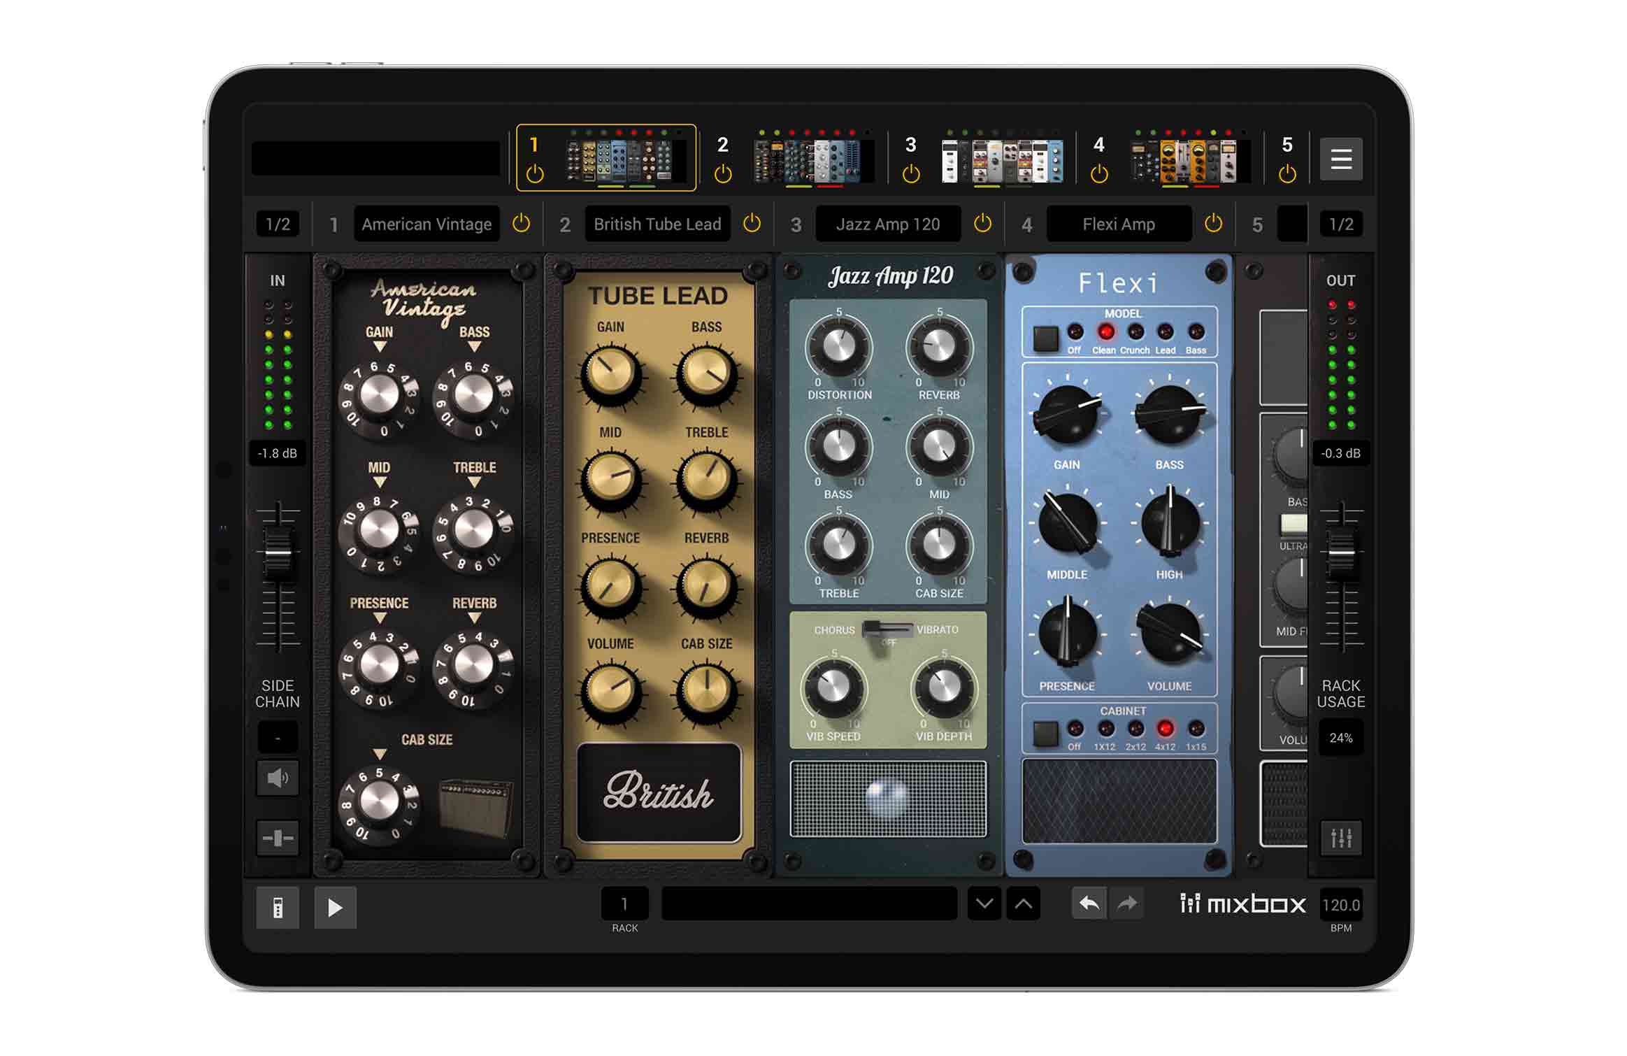
Task: Open Flexi Amp processor selector
Action: (x=1119, y=224)
